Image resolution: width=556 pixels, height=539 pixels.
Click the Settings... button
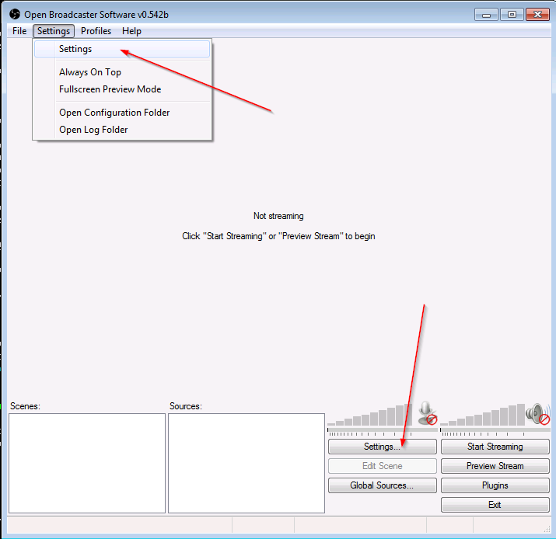click(383, 447)
